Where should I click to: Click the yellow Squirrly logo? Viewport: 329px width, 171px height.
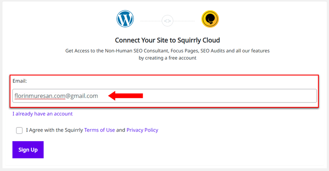[x=210, y=19]
